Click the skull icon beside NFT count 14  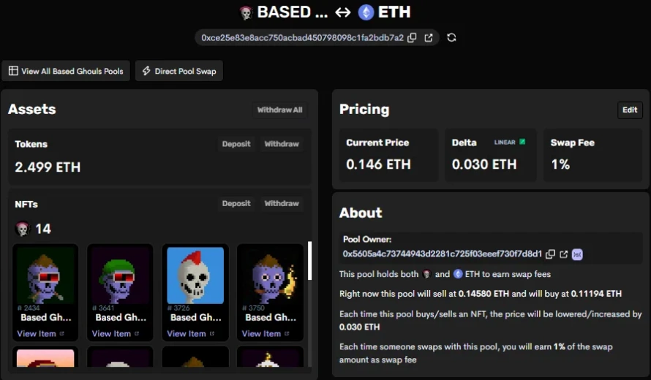point(23,229)
